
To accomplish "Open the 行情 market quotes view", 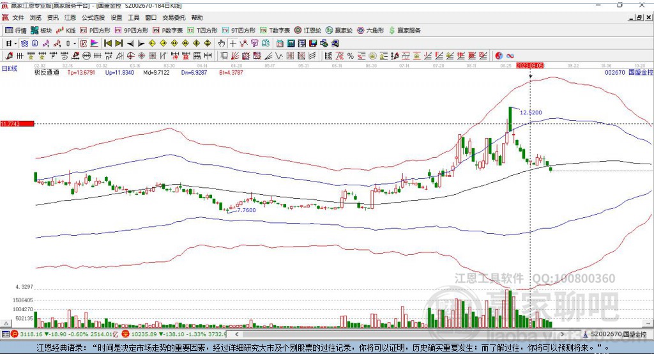I will tap(15, 31).
